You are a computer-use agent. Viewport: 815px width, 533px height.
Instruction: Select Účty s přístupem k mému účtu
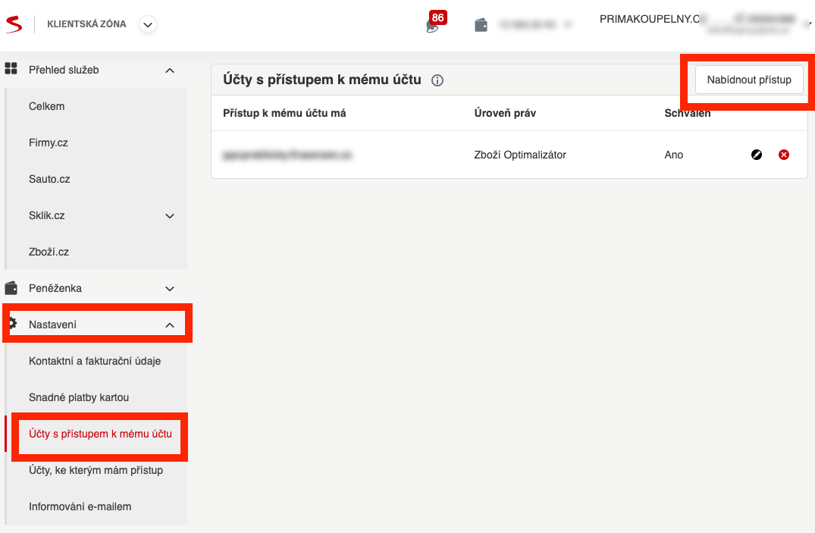pos(100,434)
